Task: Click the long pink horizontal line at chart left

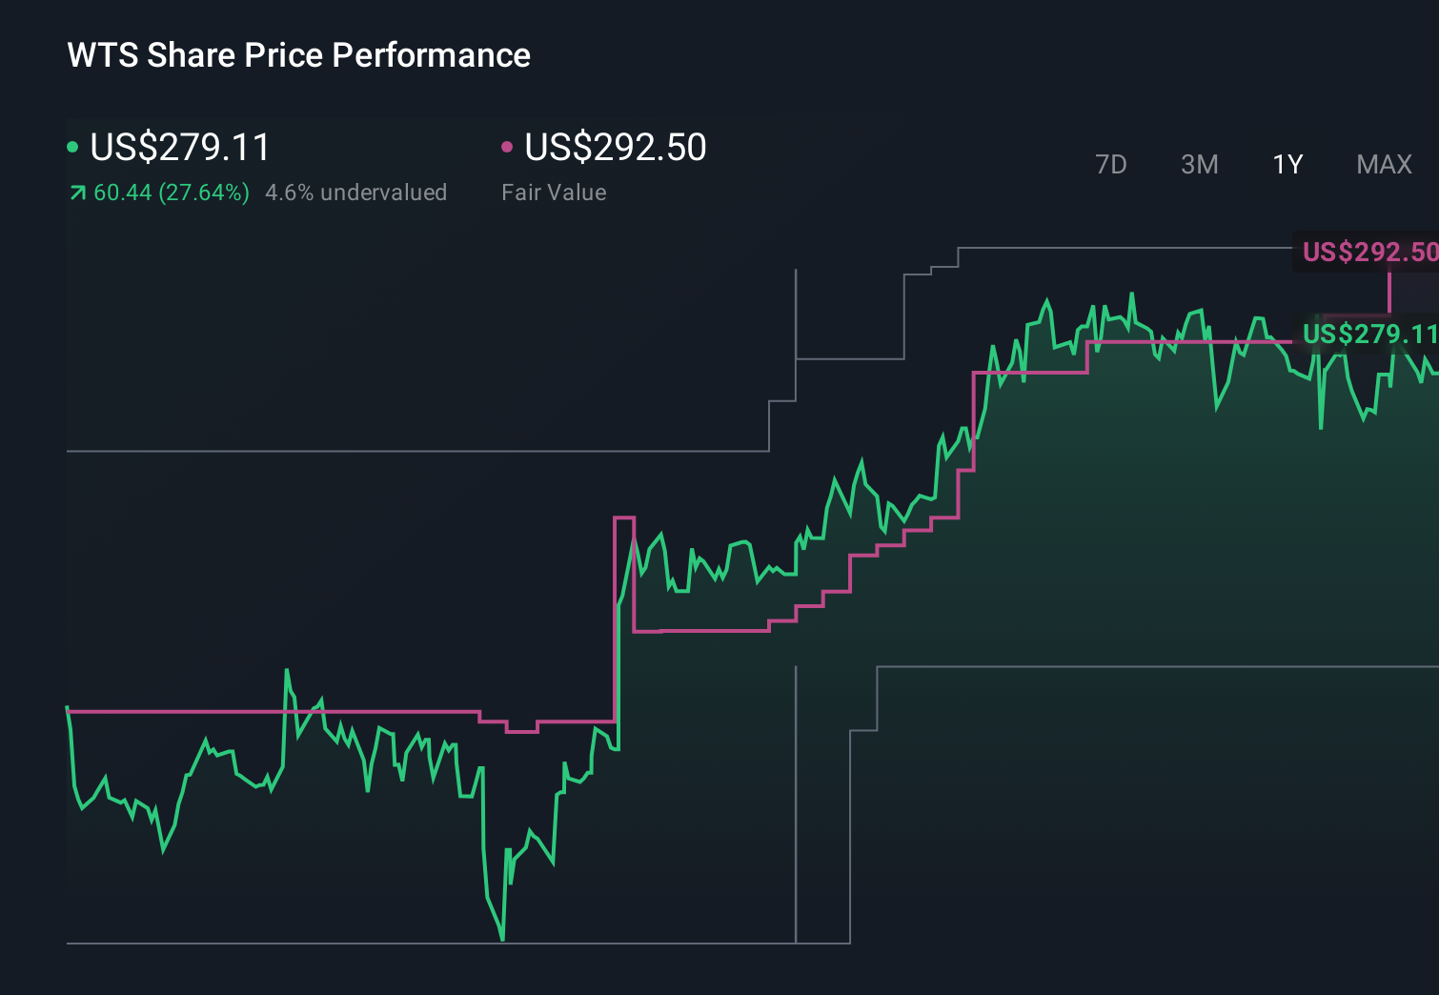Action: coord(272,711)
